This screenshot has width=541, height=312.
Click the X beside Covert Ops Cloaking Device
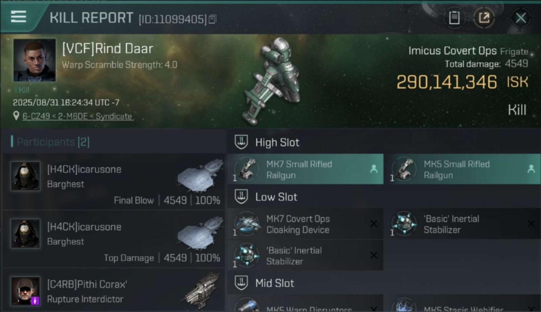pyautogui.click(x=374, y=224)
